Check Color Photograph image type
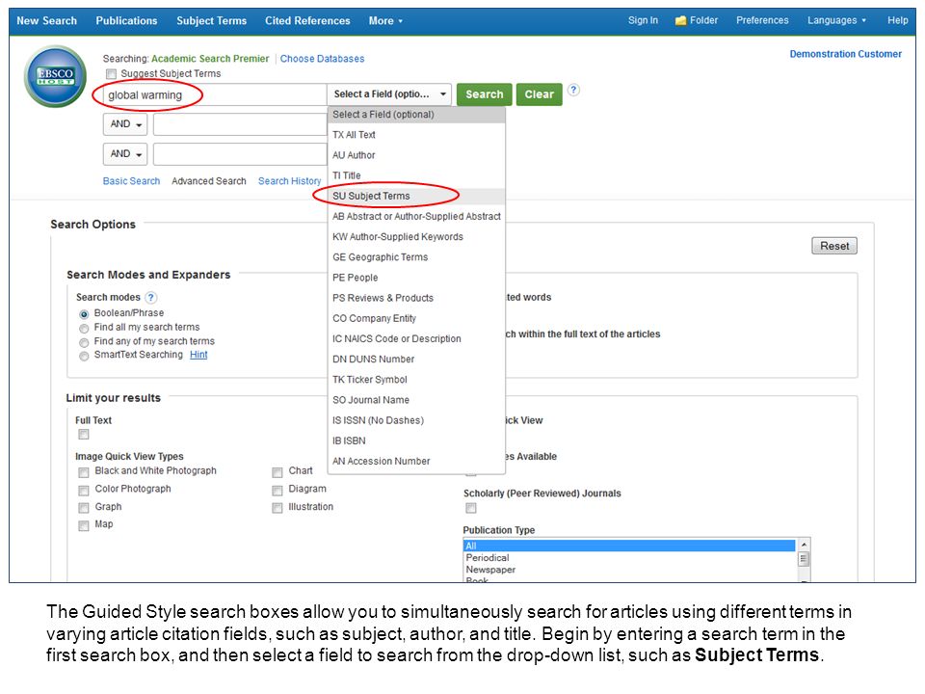 pyautogui.click(x=84, y=491)
